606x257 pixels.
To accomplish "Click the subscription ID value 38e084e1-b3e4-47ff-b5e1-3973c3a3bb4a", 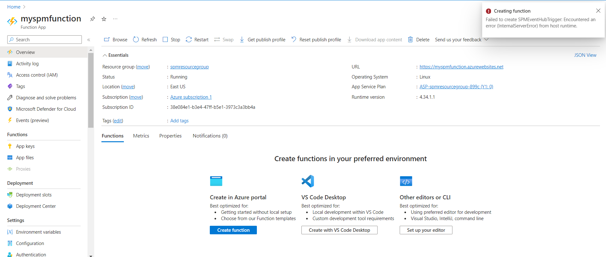I will click(213, 107).
